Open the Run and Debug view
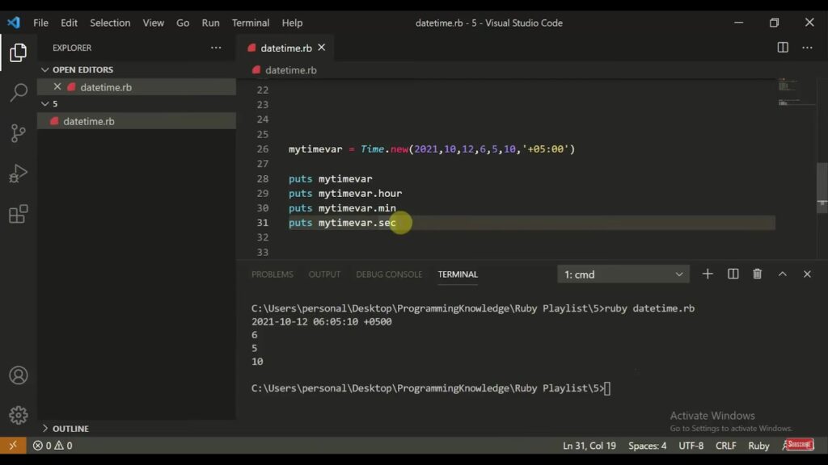Image resolution: width=828 pixels, height=465 pixels. tap(18, 173)
